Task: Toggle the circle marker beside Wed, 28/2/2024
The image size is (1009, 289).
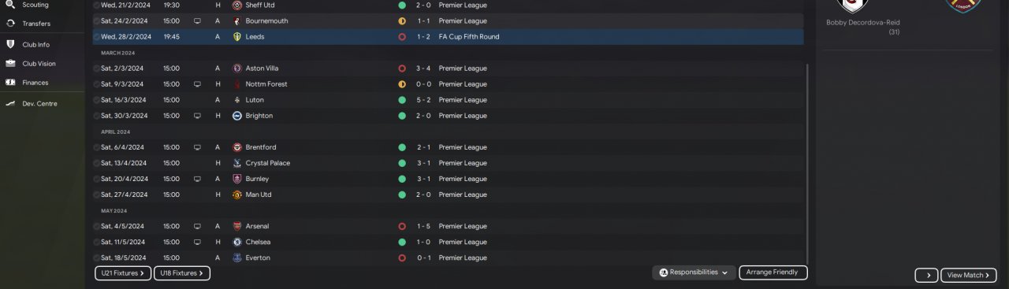Action: click(97, 37)
